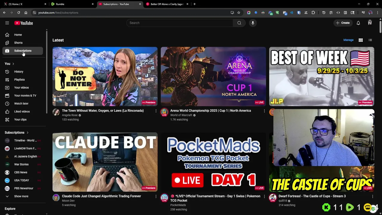Open PocketMads tournament stream thumbnail
The image size is (382, 215).
click(213, 162)
